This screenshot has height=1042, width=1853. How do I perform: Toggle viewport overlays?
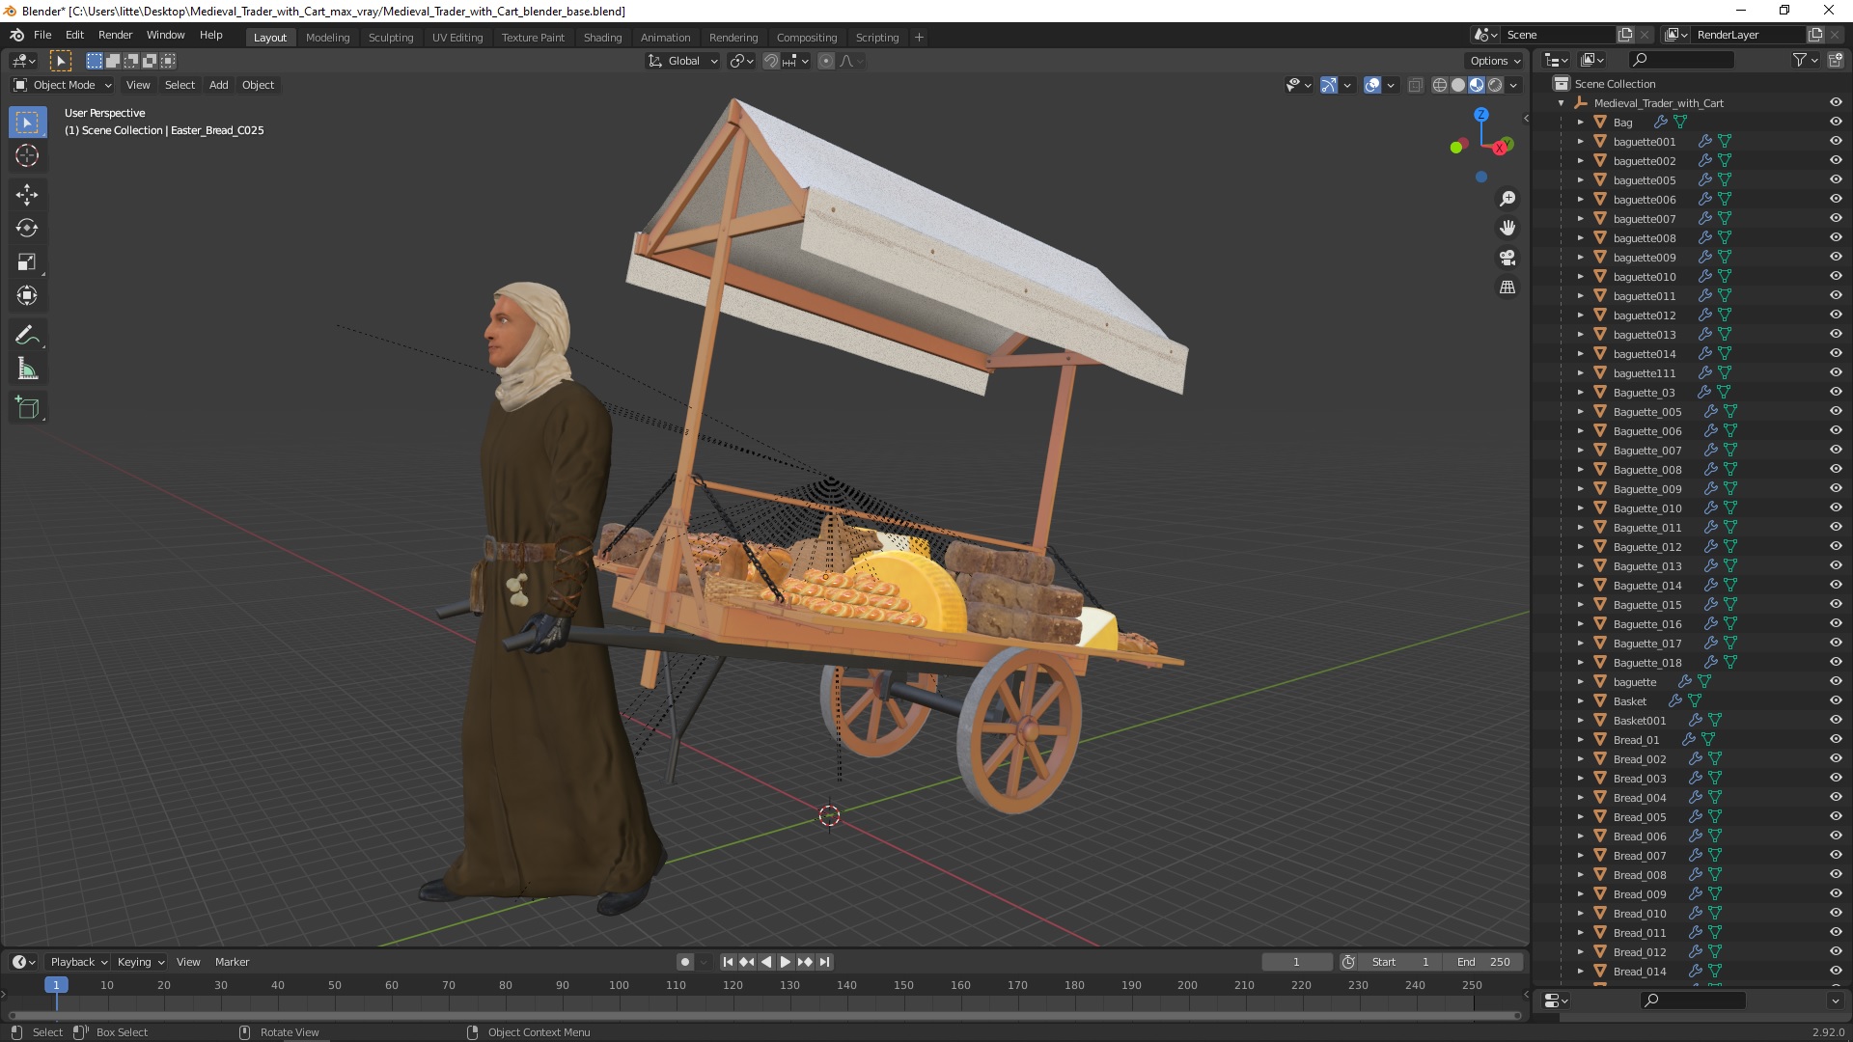pyautogui.click(x=1372, y=85)
